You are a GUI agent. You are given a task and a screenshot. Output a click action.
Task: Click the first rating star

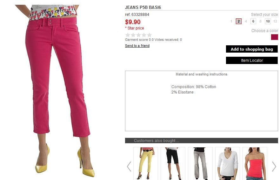(128, 35)
